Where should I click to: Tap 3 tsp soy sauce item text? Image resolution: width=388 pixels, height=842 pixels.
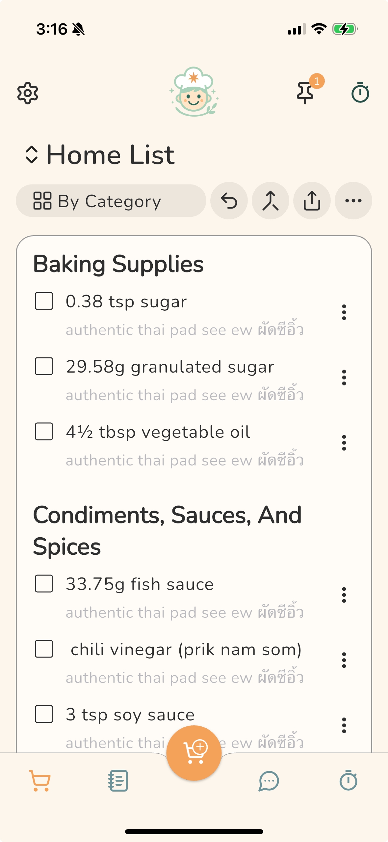(130, 715)
